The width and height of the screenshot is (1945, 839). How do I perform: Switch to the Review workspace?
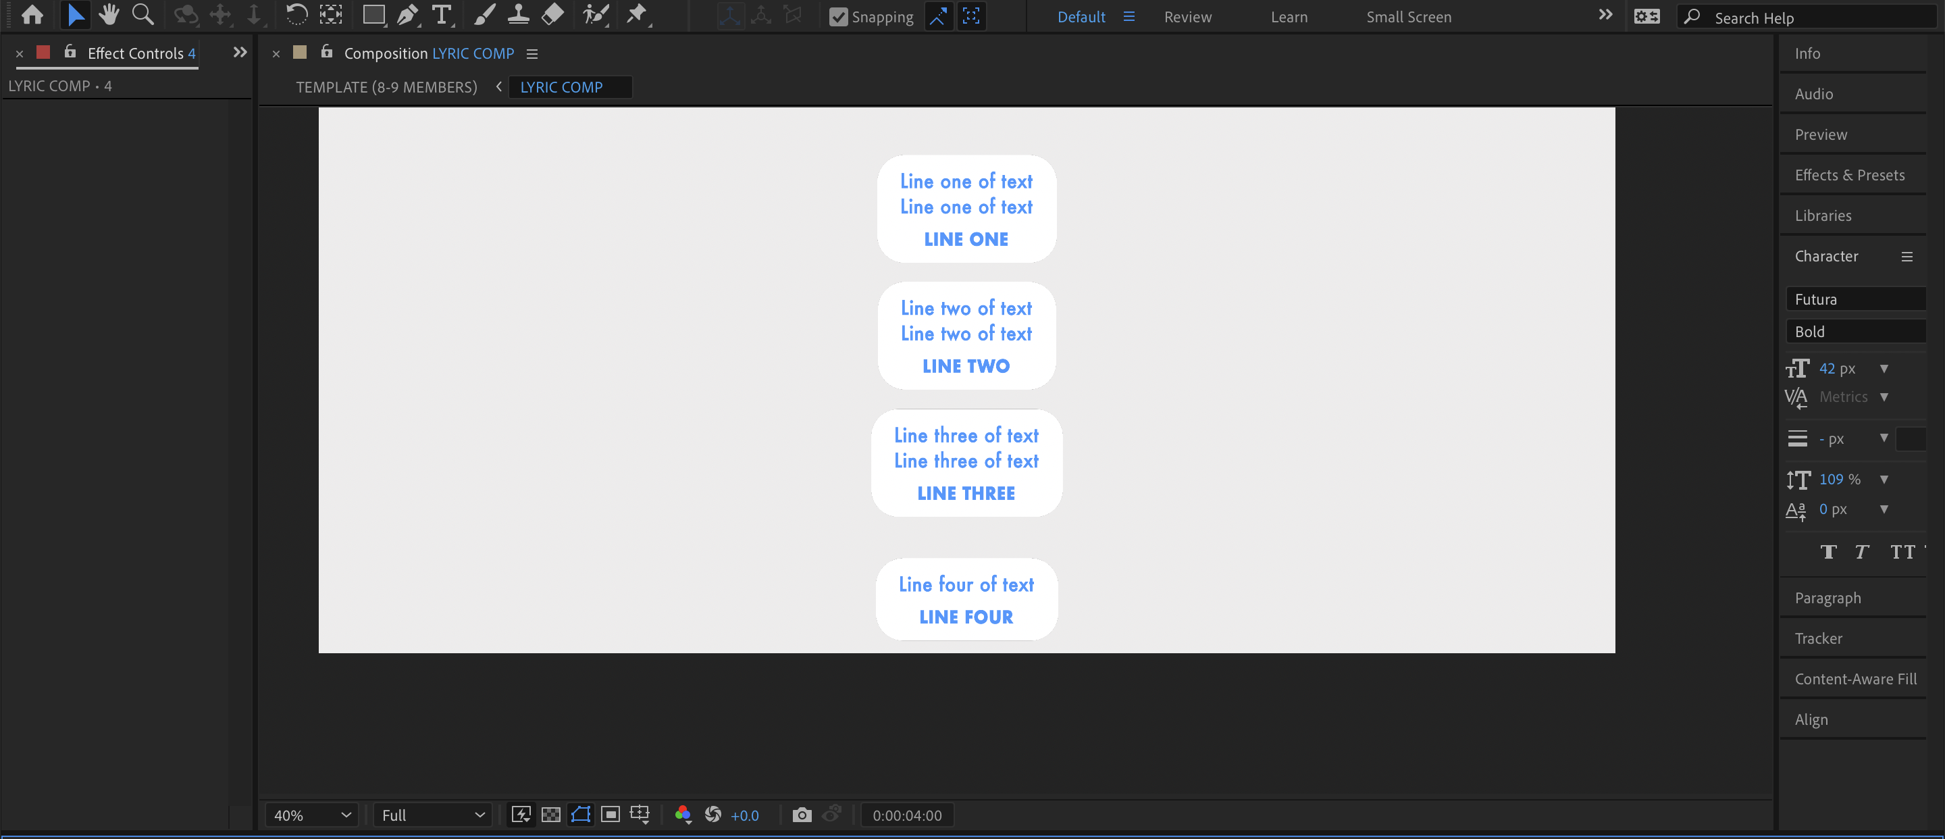coord(1187,17)
